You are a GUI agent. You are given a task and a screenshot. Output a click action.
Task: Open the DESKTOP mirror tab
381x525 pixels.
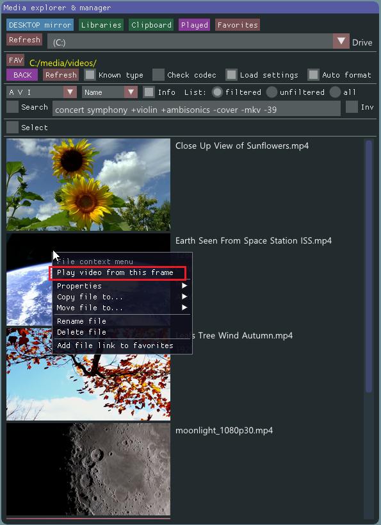click(40, 25)
